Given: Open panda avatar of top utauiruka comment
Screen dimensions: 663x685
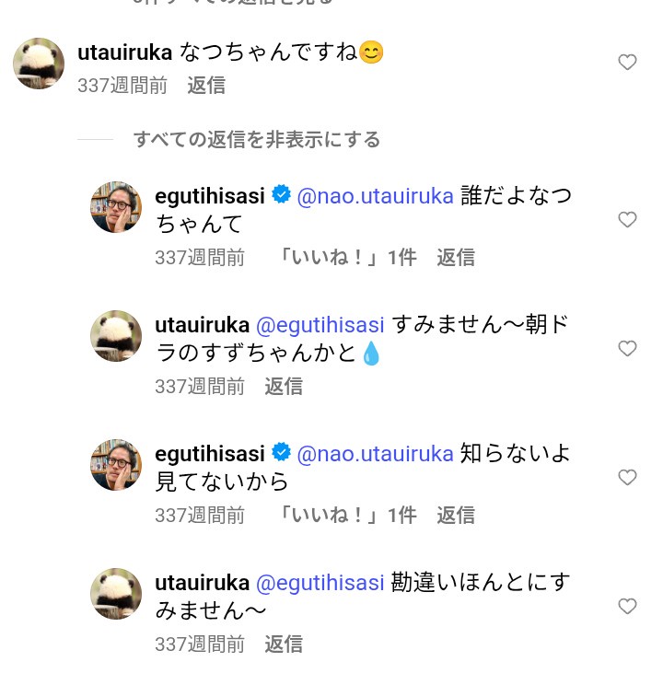Looking at the screenshot, I should 38,64.
